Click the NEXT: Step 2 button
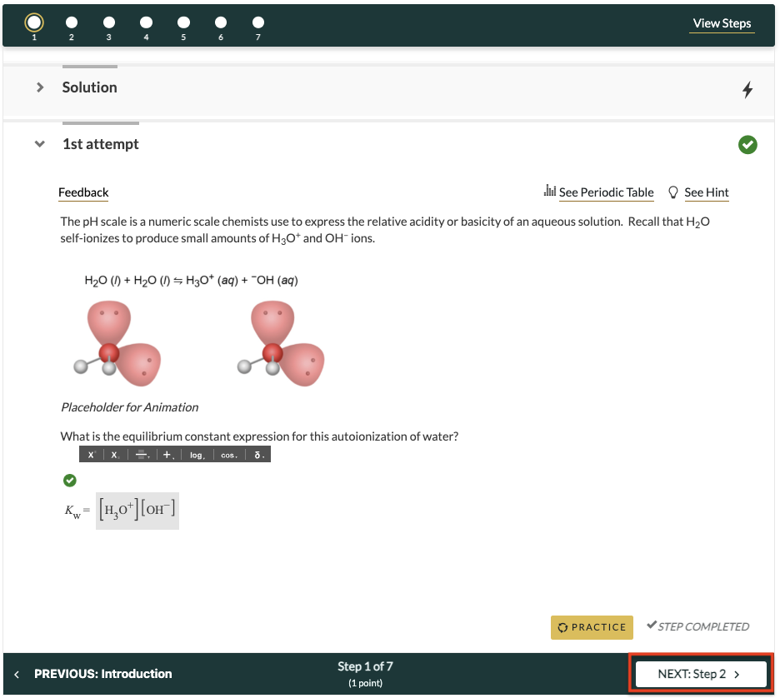The image size is (780, 698). [701, 674]
